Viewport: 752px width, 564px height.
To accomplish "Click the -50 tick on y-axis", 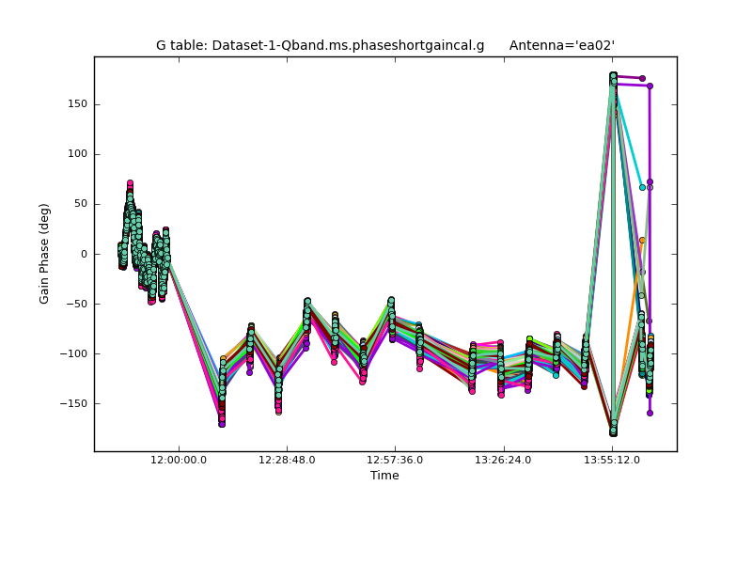I will tap(76, 304).
